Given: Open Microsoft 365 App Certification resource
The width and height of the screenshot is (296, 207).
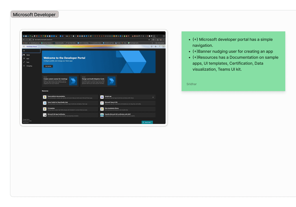Looking at the screenshot, I should 70,115.
